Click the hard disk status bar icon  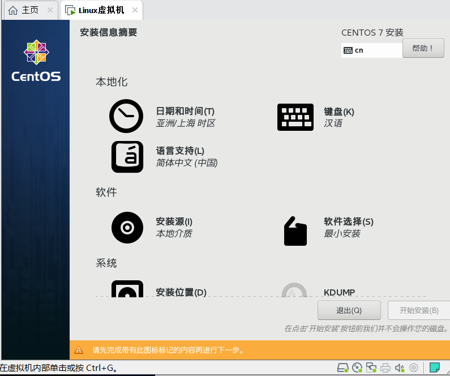[342, 368]
